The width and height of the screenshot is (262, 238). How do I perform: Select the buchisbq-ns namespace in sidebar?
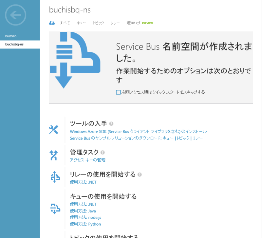(20, 45)
